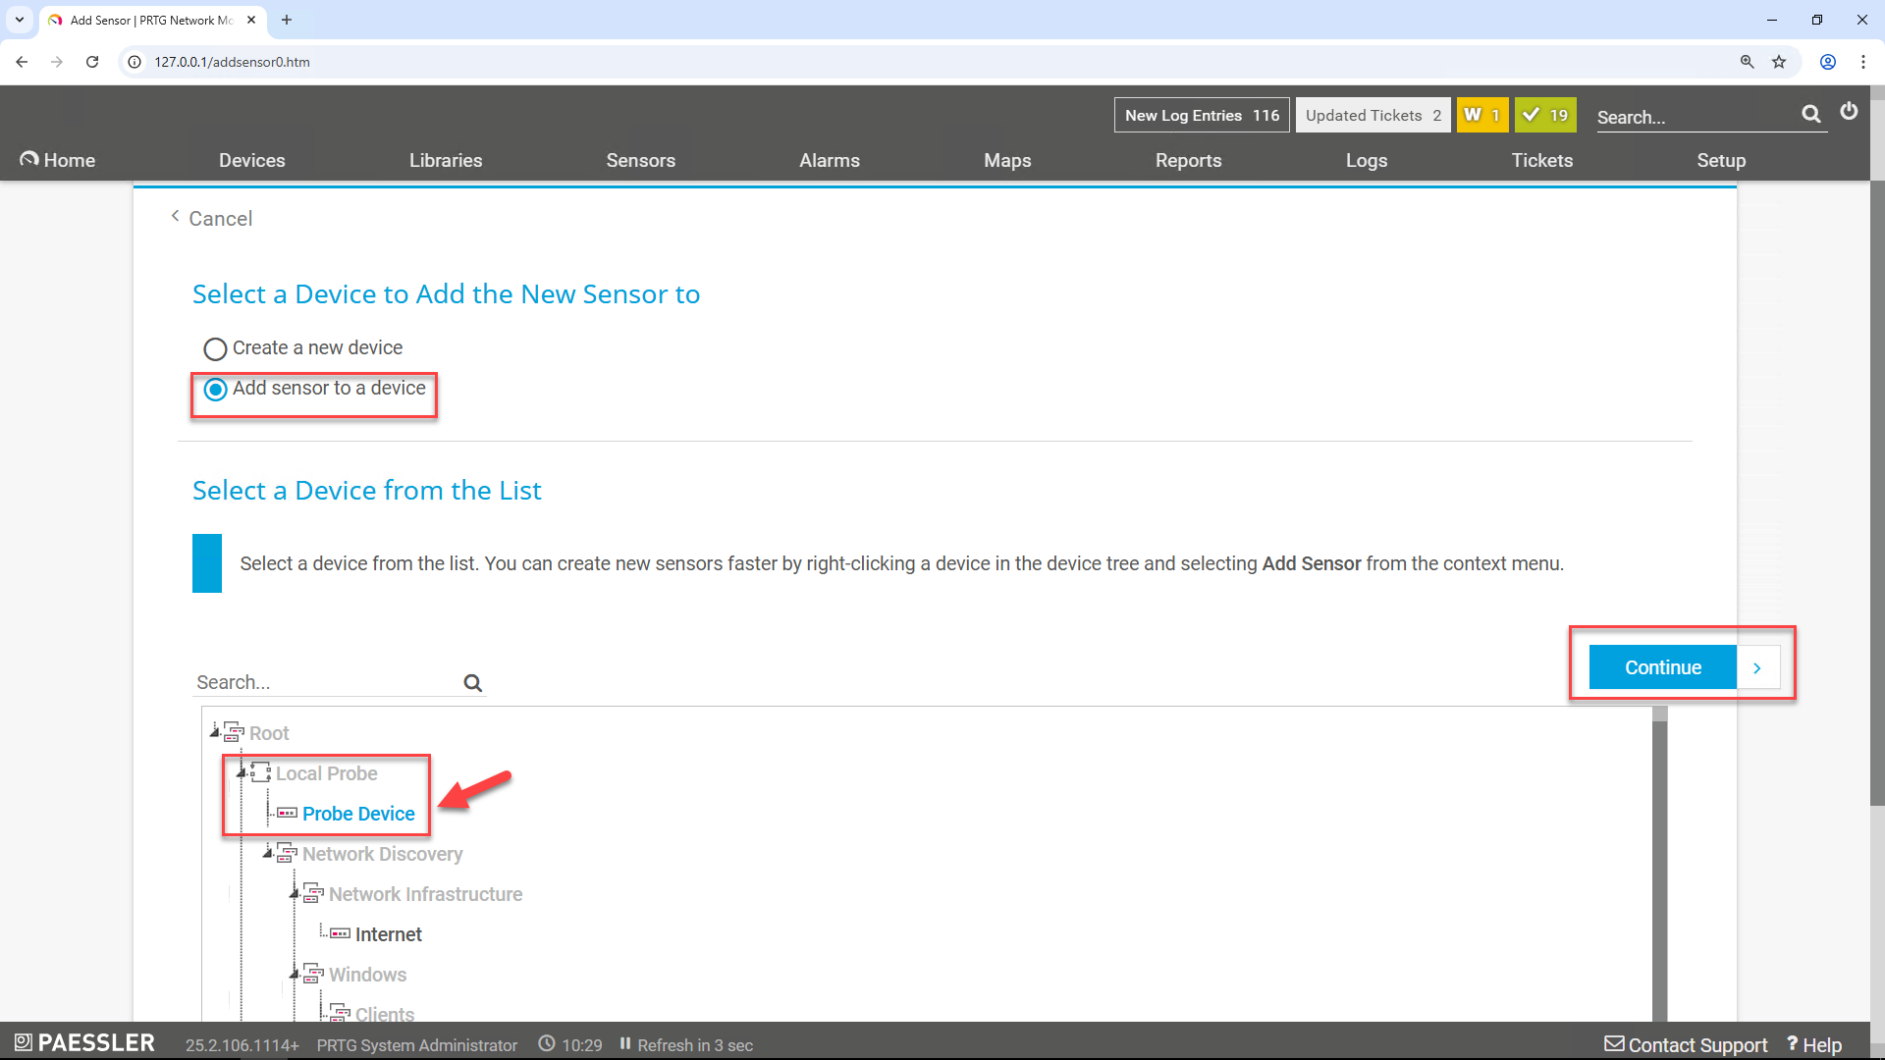The height and width of the screenshot is (1060, 1885).
Task: Open the Setup menu
Action: pyautogui.click(x=1722, y=160)
